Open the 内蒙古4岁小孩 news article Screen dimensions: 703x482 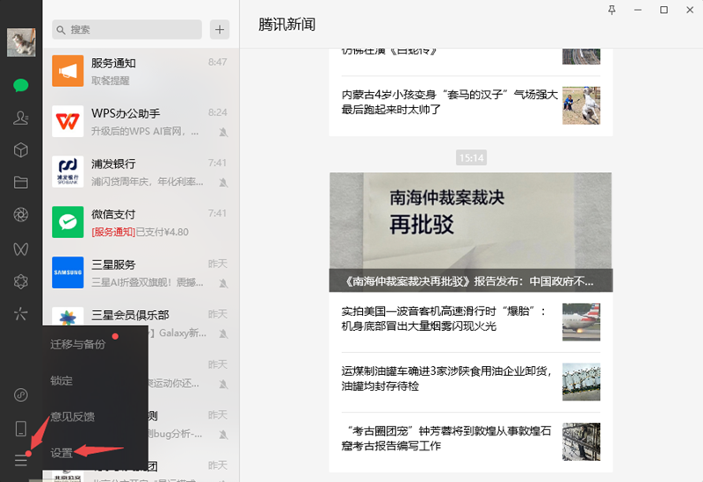pos(471,105)
